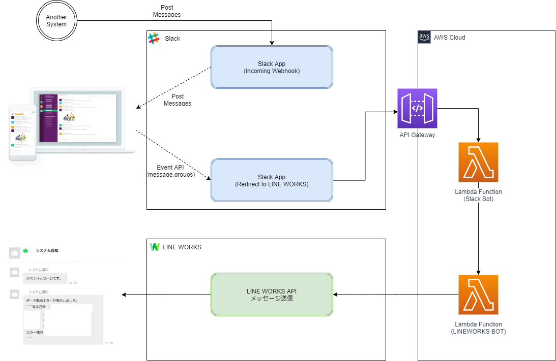Click the Lambda Function (Slack Bot) label
The image size is (556, 361).
pos(478,195)
